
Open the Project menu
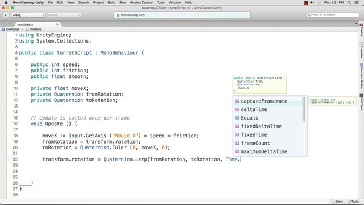pos(98,2)
